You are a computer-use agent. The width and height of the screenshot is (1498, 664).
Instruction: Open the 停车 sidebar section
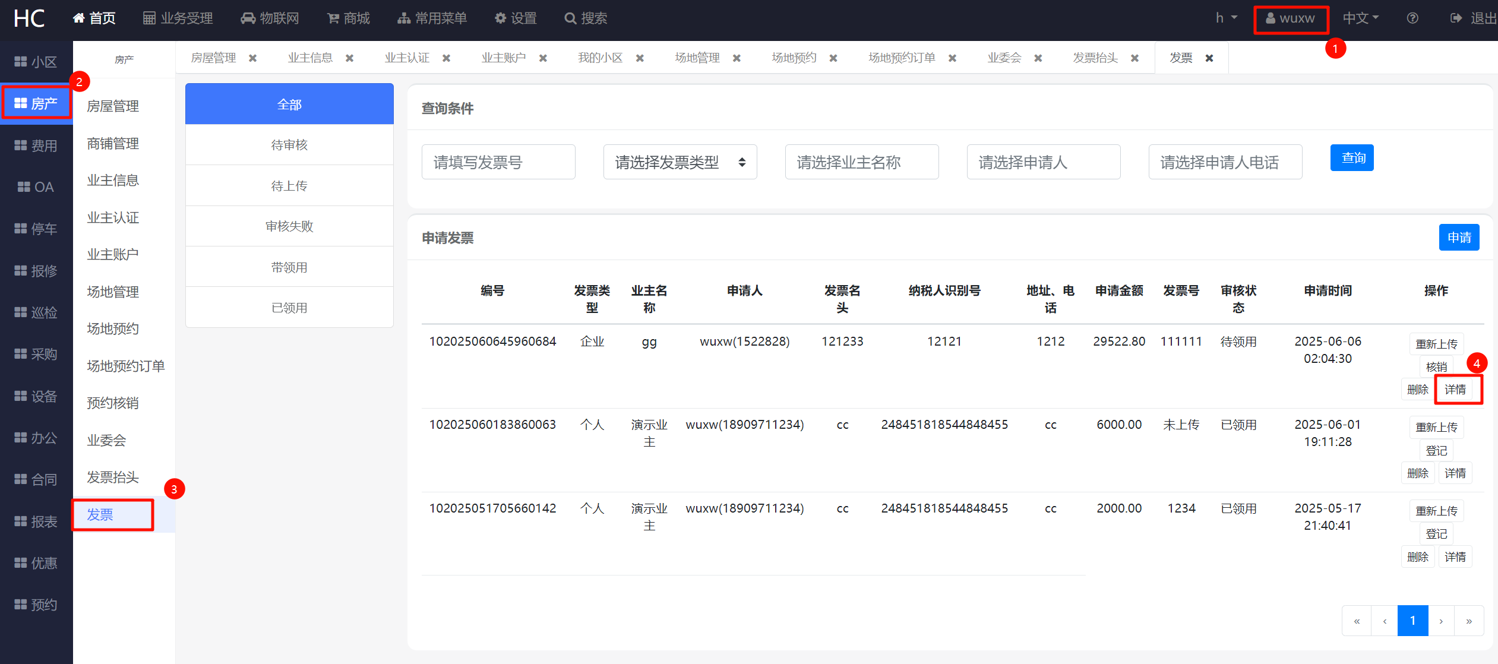[36, 229]
